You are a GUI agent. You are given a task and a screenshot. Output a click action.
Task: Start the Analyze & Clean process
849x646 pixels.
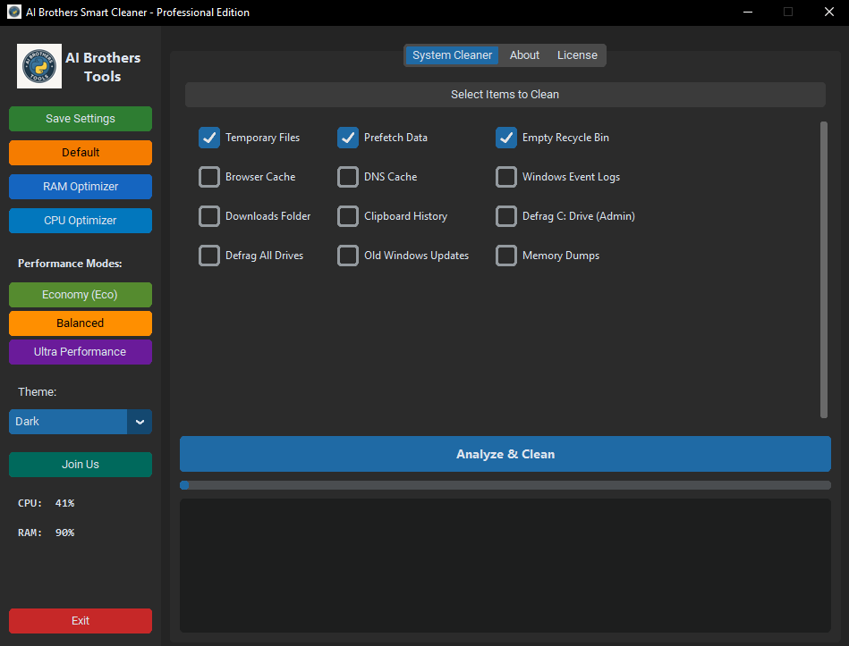point(505,454)
